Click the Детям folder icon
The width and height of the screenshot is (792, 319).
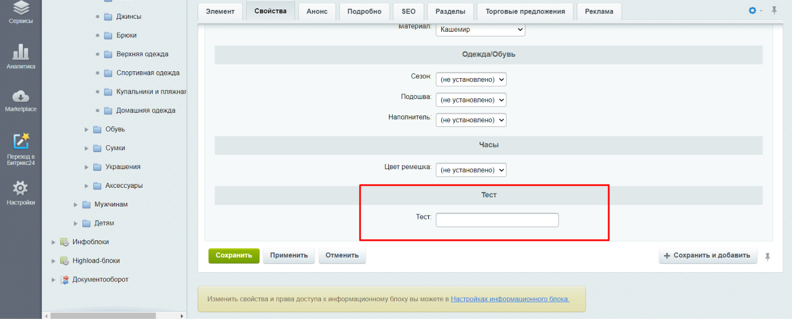coord(86,223)
